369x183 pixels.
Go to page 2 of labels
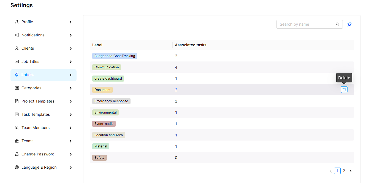pyautogui.click(x=344, y=171)
